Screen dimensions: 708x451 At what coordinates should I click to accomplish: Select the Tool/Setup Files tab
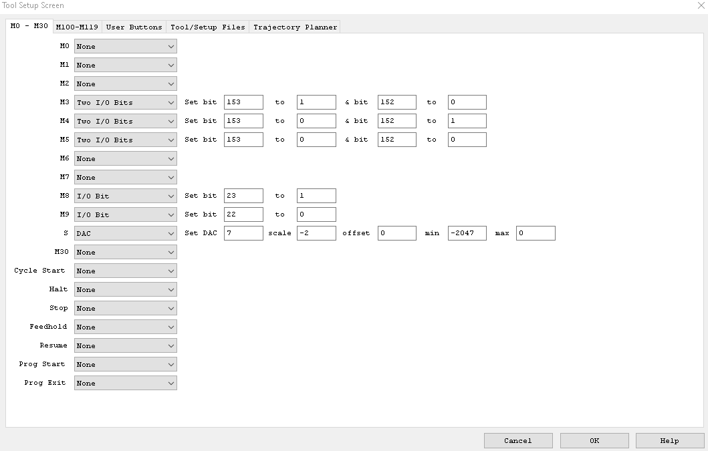[x=208, y=27]
